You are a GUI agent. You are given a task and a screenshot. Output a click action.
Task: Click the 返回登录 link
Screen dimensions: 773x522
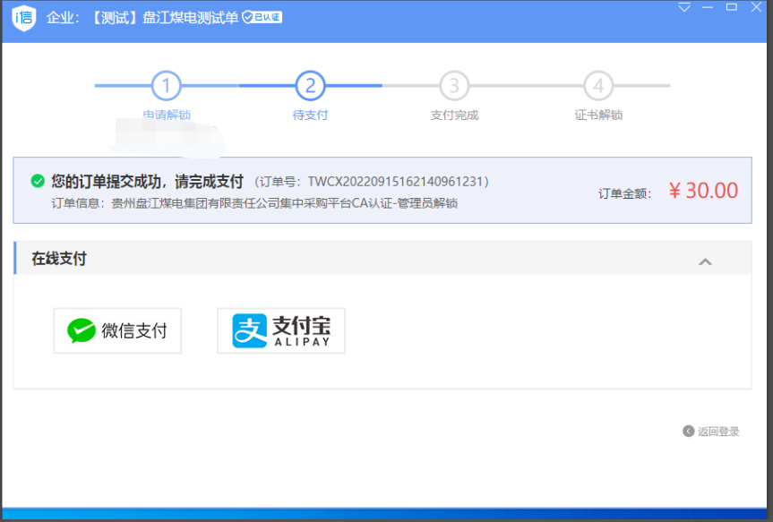click(x=718, y=432)
